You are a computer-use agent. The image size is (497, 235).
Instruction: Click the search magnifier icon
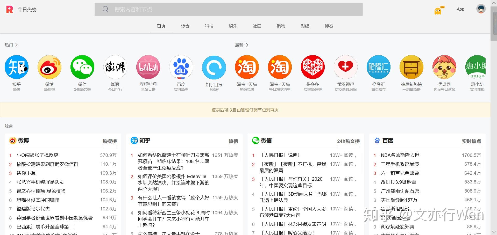[x=105, y=9]
